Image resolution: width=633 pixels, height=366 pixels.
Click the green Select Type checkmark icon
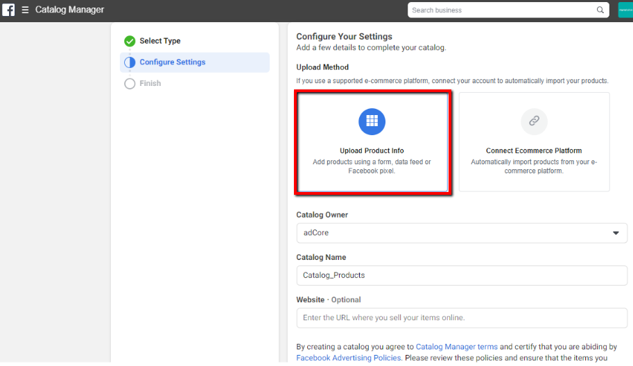point(130,41)
